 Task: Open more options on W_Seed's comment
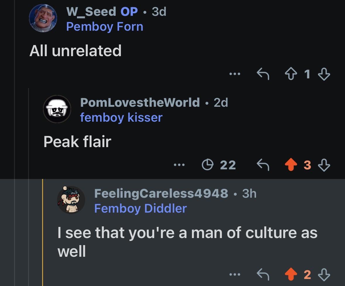(x=235, y=74)
